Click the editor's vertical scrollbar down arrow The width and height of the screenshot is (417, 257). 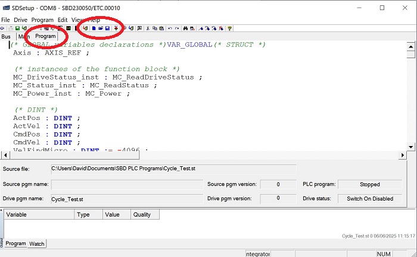pos(411,147)
